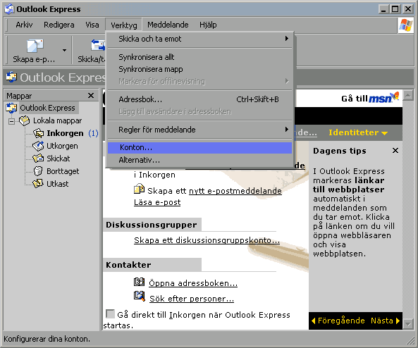The width and height of the screenshot is (418, 348).
Task: Click the Borttaget trash icon
Action: pyautogui.click(x=38, y=171)
